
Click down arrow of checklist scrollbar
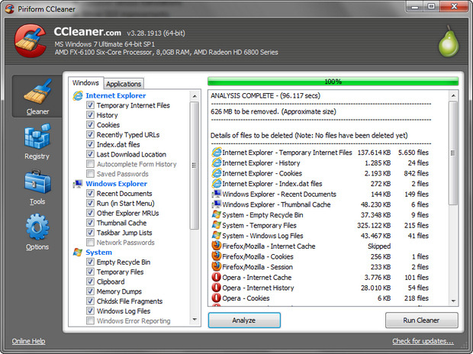(195, 320)
